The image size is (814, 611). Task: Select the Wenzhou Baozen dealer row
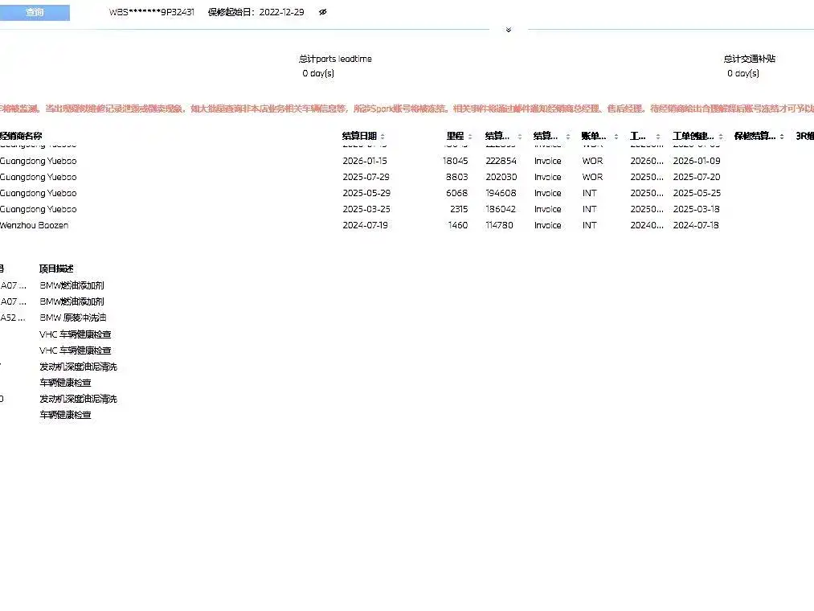[35, 225]
